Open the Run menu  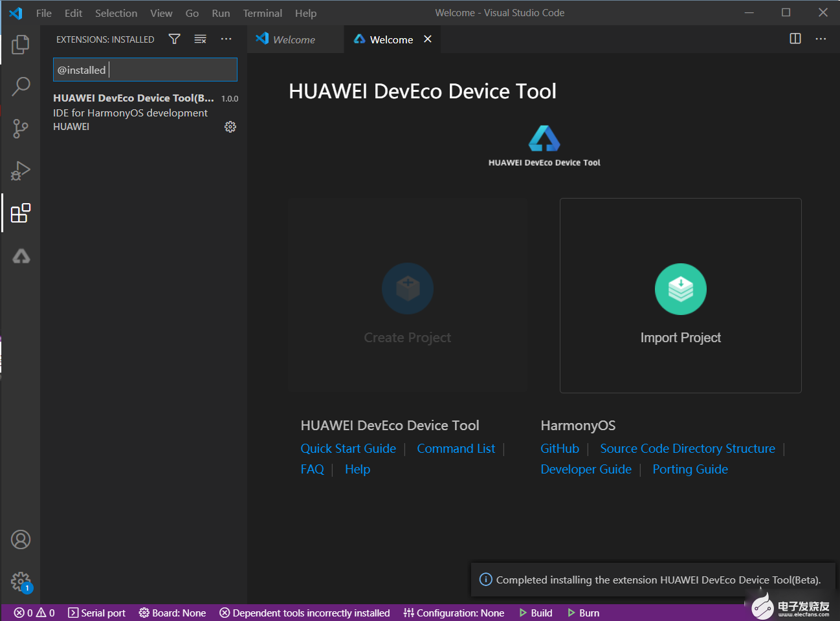(x=221, y=13)
